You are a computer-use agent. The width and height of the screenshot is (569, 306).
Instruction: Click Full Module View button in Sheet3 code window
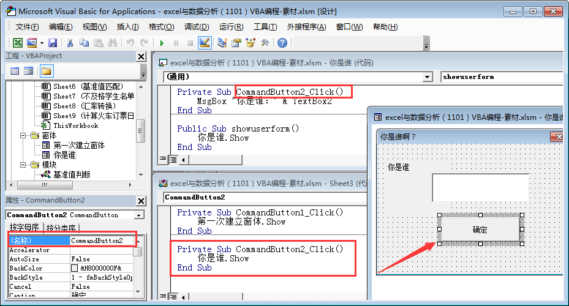[x=173, y=297]
